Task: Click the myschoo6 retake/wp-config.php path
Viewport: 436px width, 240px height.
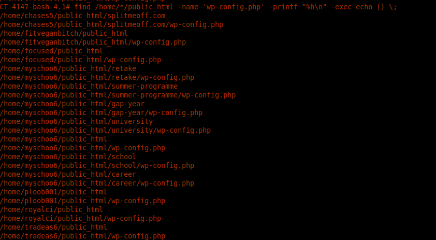Action: (97, 77)
